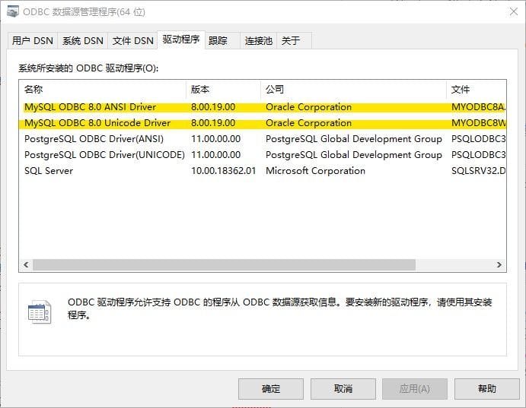Screen dimensions: 526x408
Task: Click the window title ODBC 数据源管理程序(64 位)
Action: point(84,12)
